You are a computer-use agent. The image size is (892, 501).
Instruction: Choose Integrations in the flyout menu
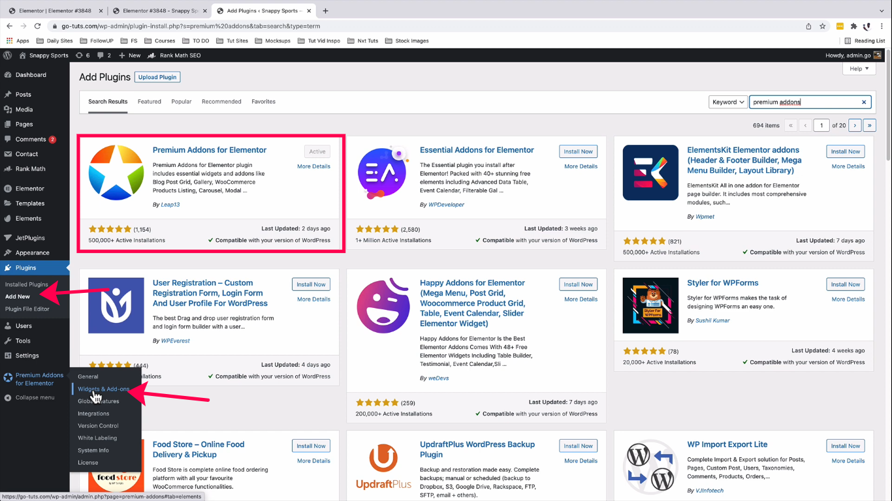click(x=93, y=414)
